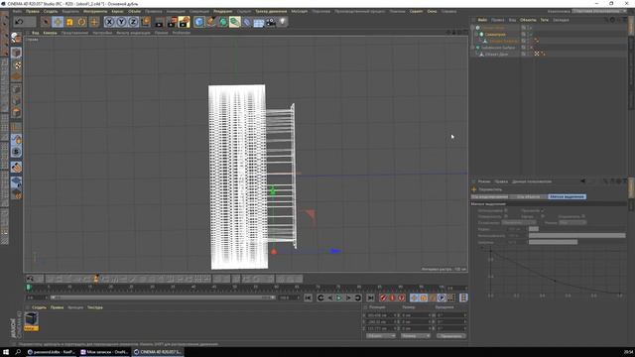Toggle the Y axis lock
This screenshot has height=357, width=635.
coord(121,22)
